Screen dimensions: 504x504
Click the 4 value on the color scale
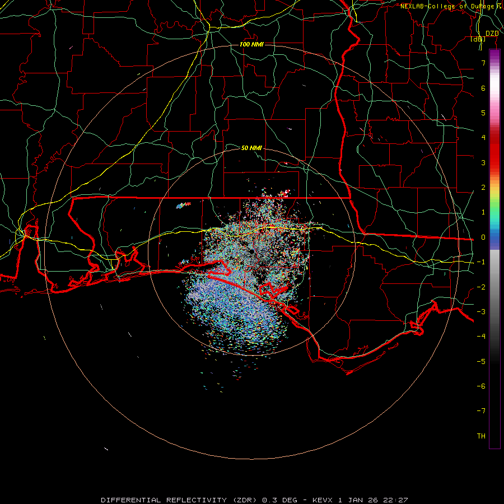[x=483, y=138]
